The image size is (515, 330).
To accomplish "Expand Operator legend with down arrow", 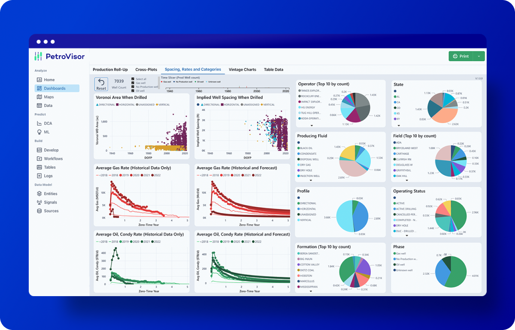I will click(x=312, y=126).
